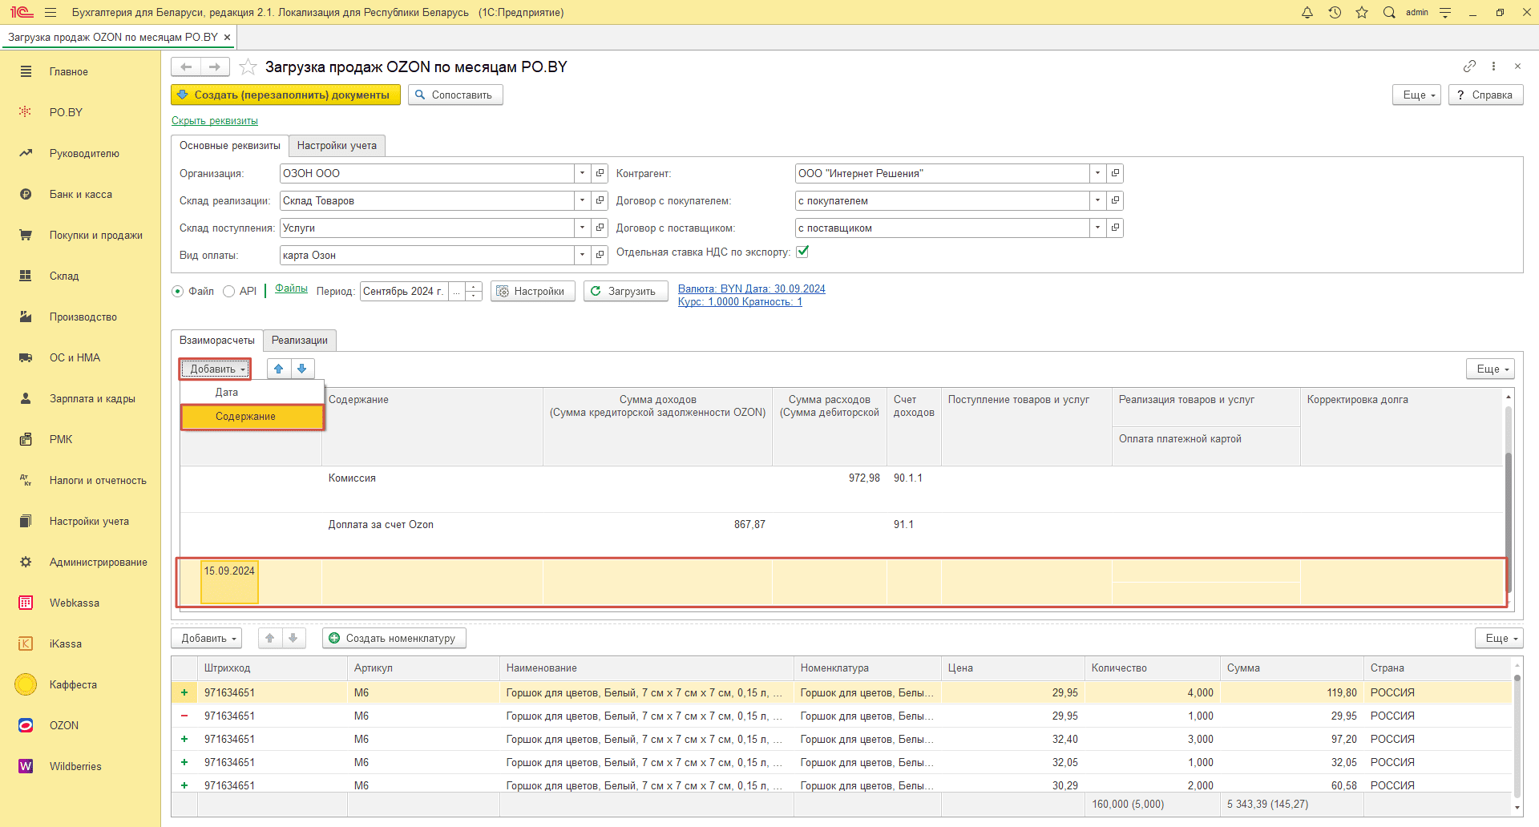
Task: Select the Файл radio button
Action: (178, 292)
